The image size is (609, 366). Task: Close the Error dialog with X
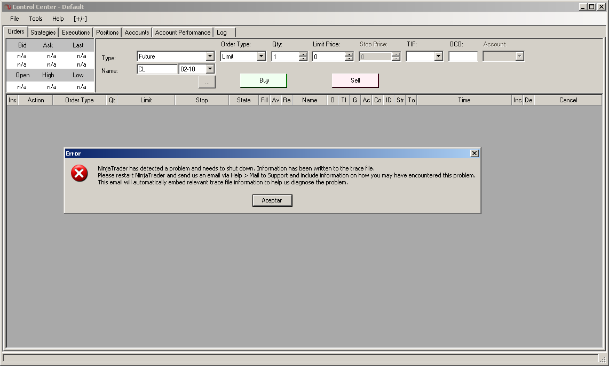coord(474,153)
